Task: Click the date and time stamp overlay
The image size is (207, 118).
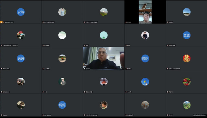Action: coord(200,115)
